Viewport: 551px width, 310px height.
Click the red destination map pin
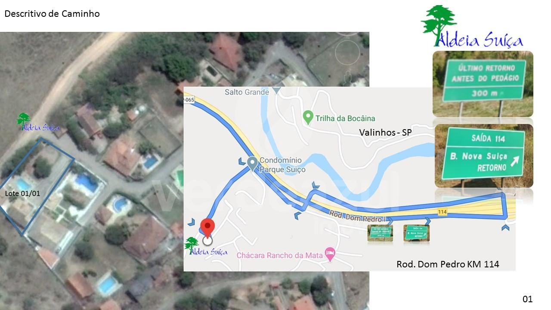click(x=208, y=228)
